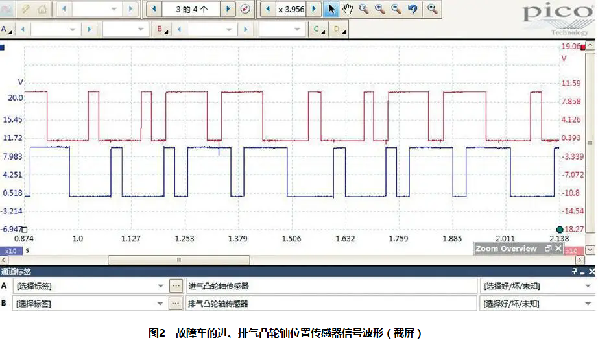
Task: Select the pointer selection tool
Action: point(331,9)
